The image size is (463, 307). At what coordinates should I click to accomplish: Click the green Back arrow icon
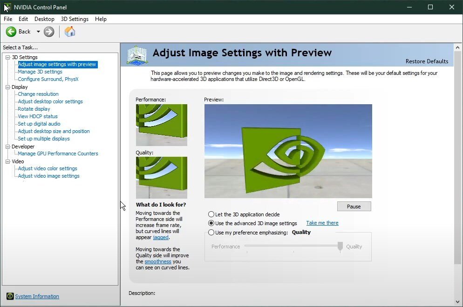11,32
